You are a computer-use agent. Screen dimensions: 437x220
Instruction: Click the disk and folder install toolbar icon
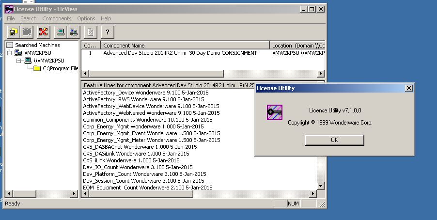13,32
